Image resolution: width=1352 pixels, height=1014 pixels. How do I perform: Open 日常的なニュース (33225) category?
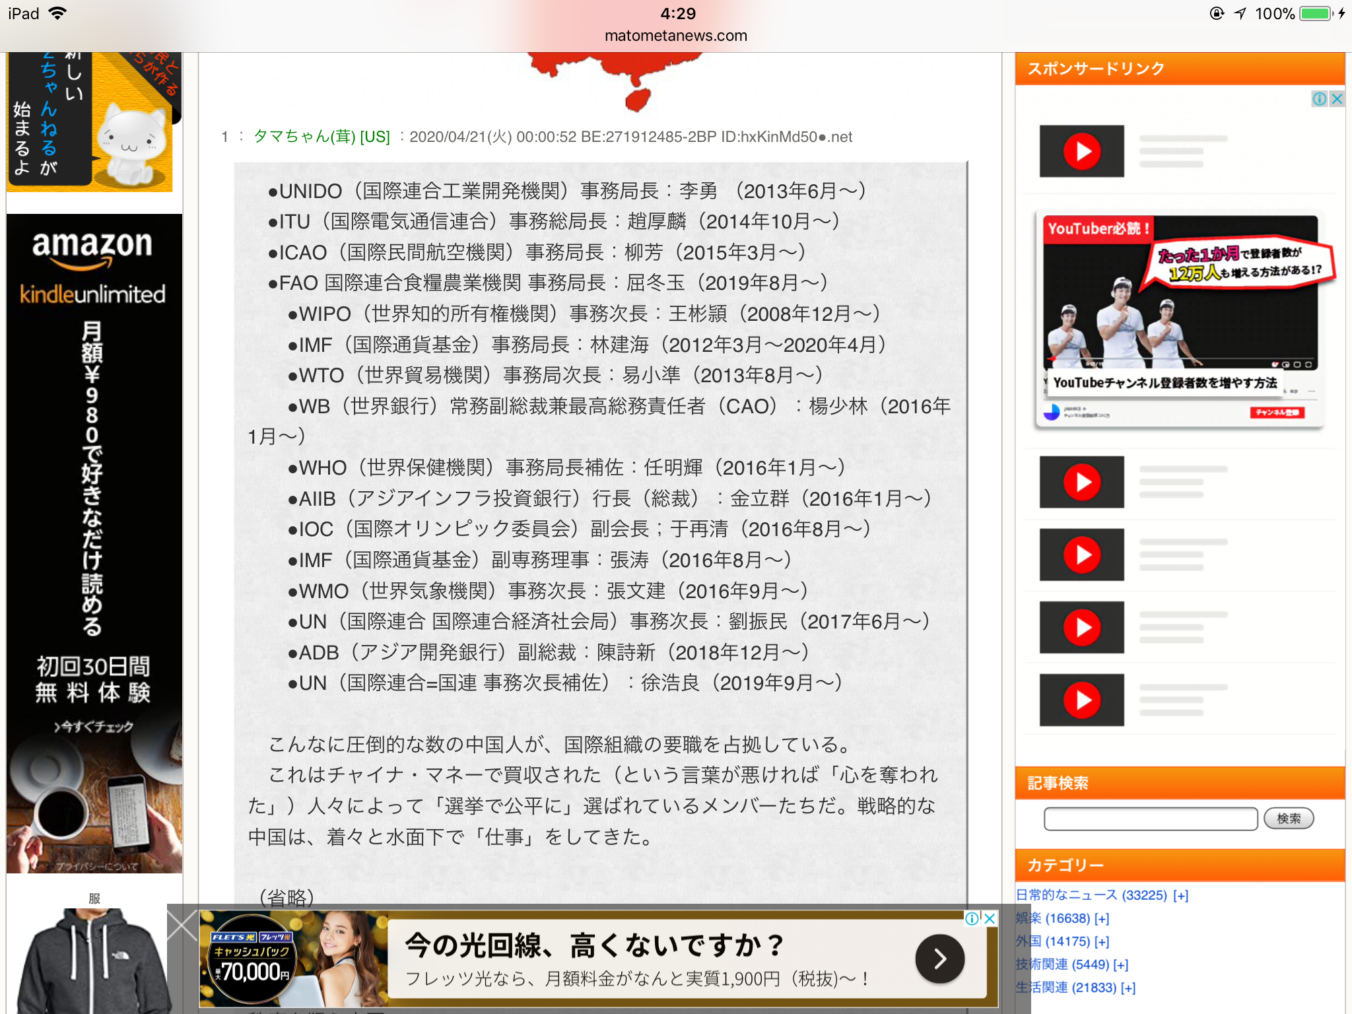pos(1092,895)
